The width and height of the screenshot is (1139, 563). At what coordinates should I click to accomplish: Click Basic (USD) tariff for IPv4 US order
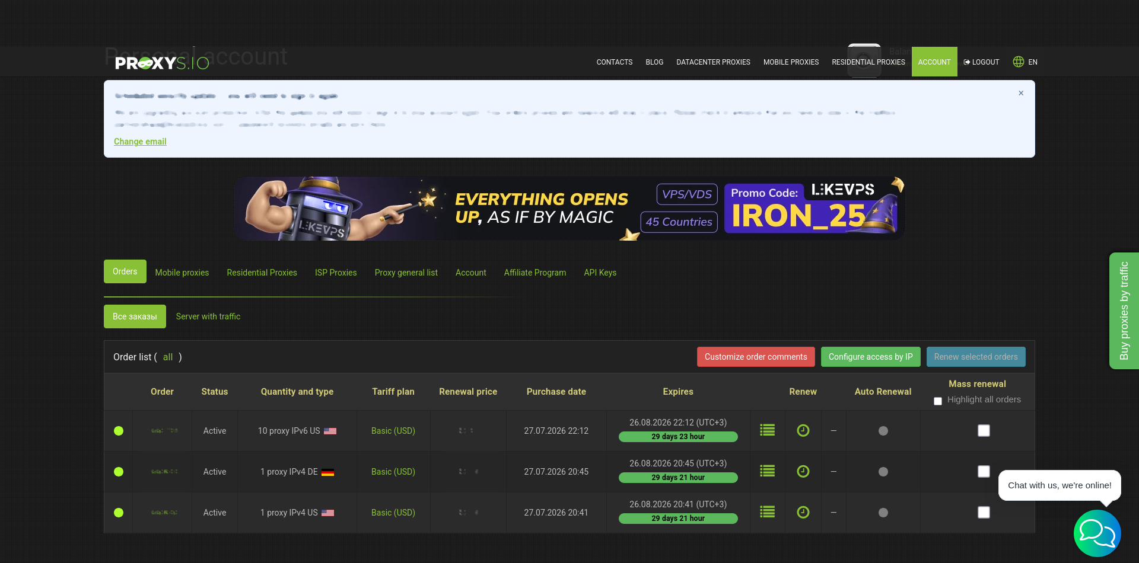[x=393, y=513]
